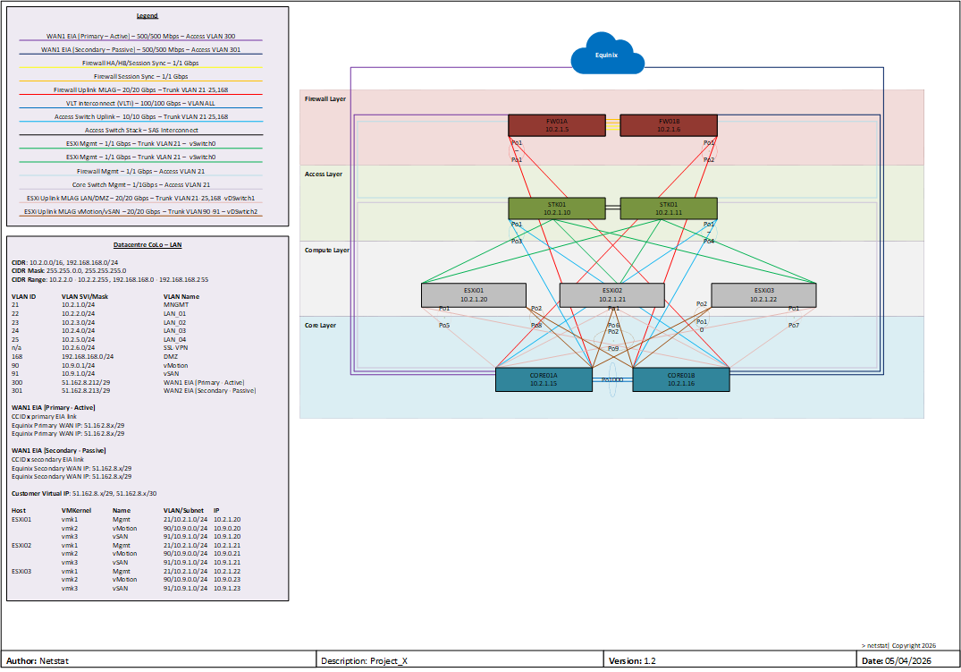The image size is (961, 672).
Task: Select the Equinix cloud shape
Action: coord(607,53)
